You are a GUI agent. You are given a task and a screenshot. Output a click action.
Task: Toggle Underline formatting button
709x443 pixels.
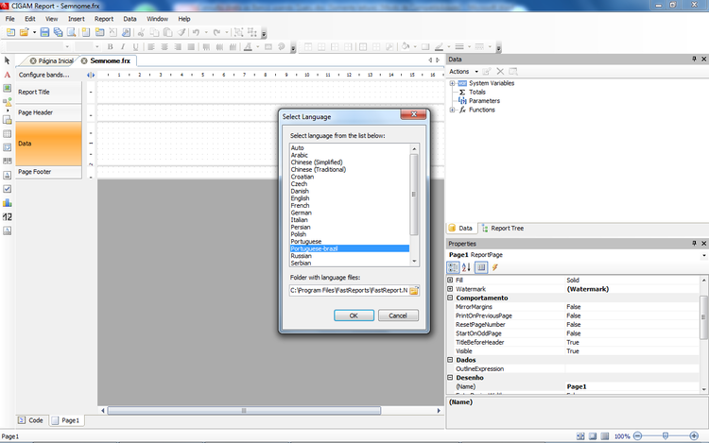135,46
